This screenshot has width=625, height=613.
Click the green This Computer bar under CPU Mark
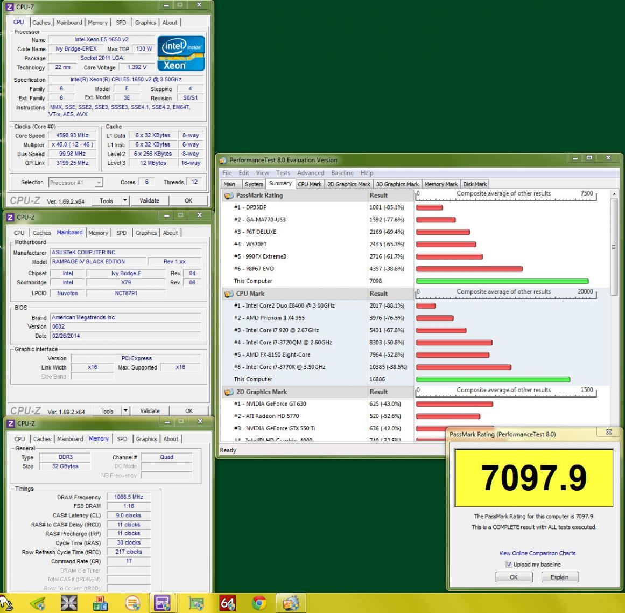point(493,380)
